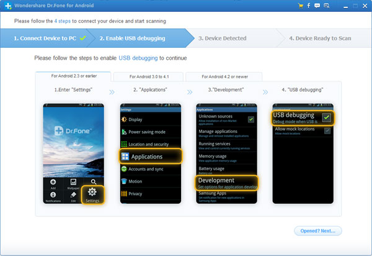Open the feedback speech bubble icon
Image resolution: width=372 pixels, height=256 pixels.
pyautogui.click(x=317, y=6)
